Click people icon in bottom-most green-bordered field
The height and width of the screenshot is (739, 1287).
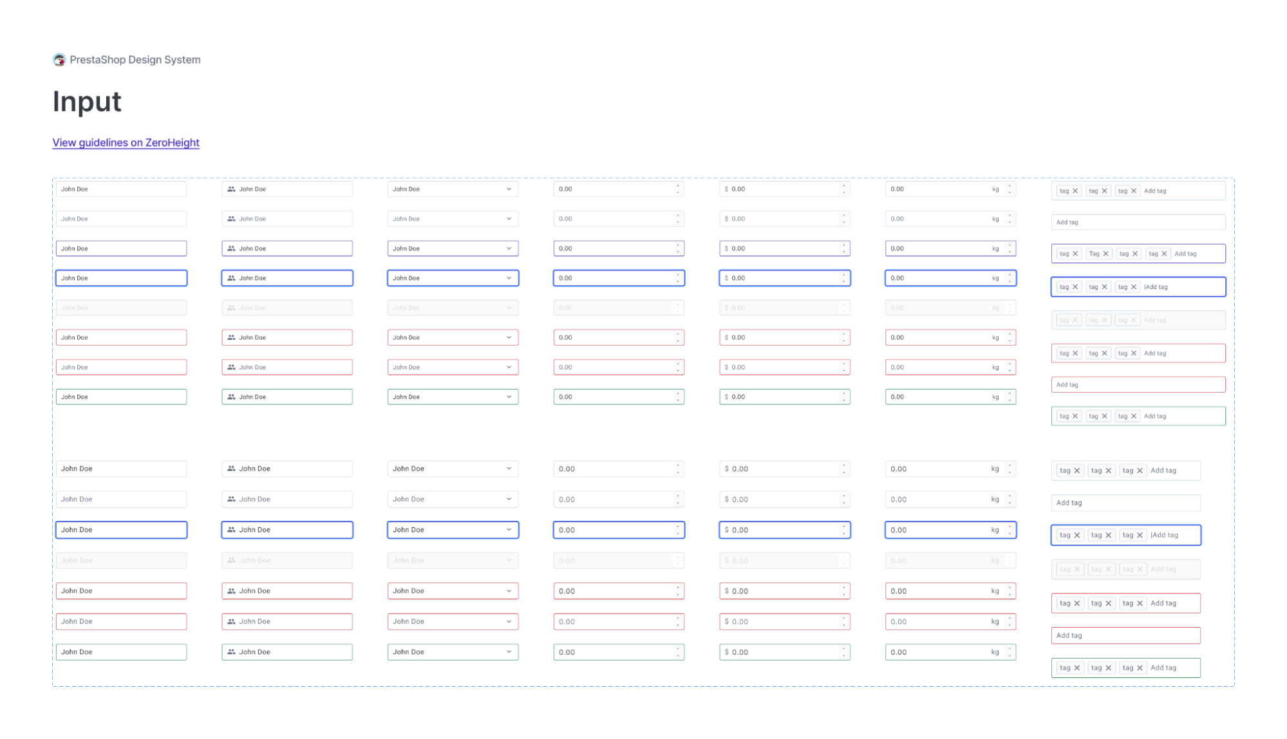(x=231, y=652)
